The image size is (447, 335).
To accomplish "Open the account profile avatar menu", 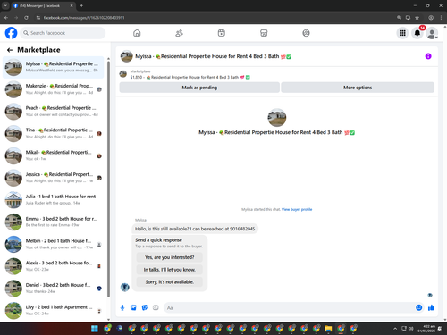I will (x=432, y=33).
